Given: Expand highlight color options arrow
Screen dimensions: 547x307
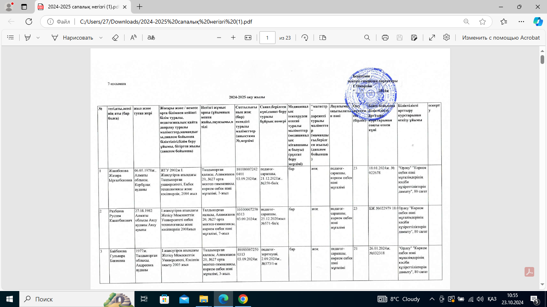Looking at the screenshot, I should 38,38.
